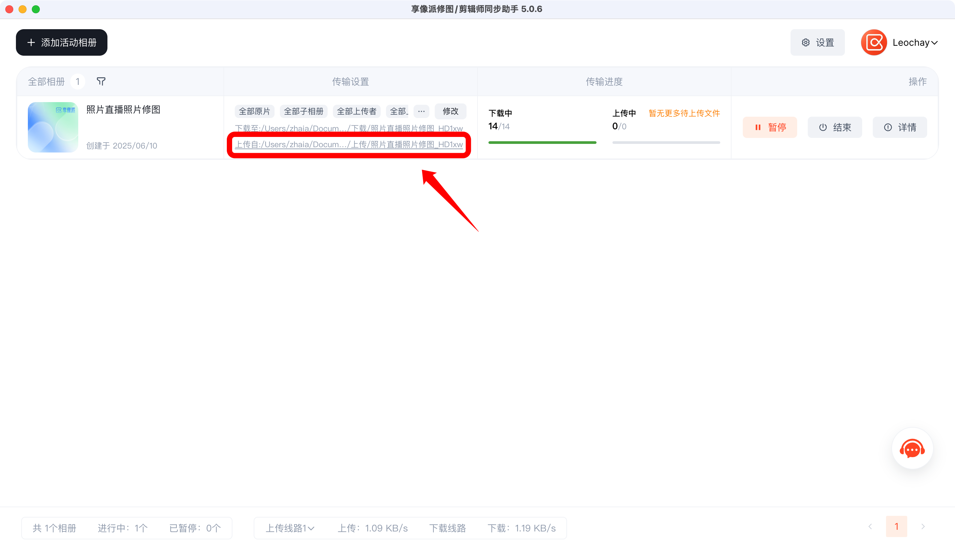Click the 上传：1.09 KB/s speed value
Image resolution: width=955 pixels, height=549 pixels.
tap(372, 528)
